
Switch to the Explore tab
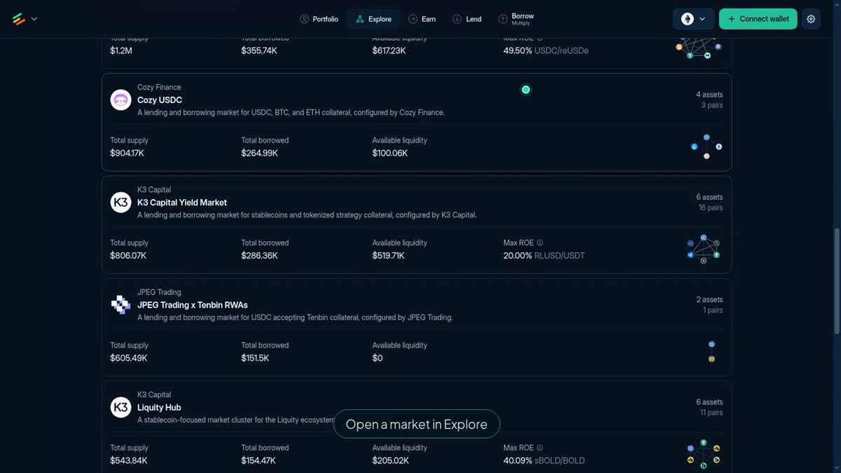(x=374, y=19)
